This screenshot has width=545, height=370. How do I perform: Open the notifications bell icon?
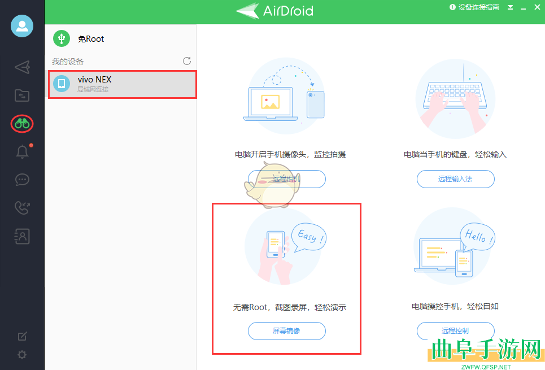tap(22, 151)
